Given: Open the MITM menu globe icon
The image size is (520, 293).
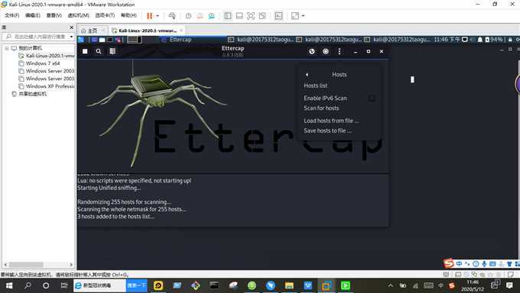Looking at the screenshot, I should click(x=312, y=51).
